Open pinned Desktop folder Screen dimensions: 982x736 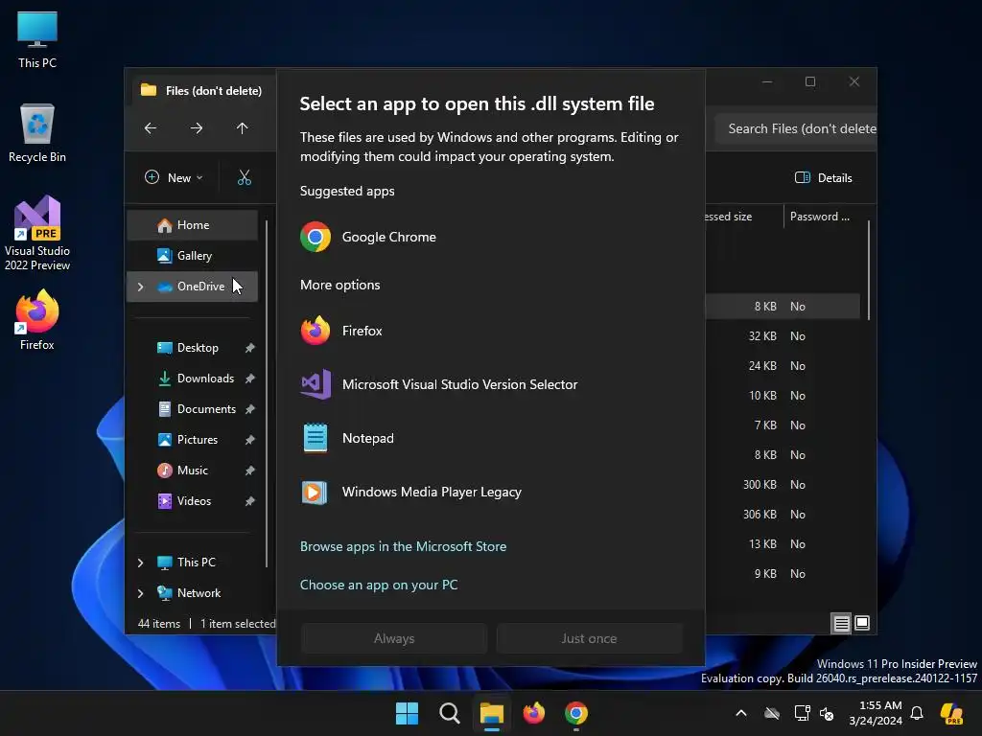pyautogui.click(x=198, y=347)
